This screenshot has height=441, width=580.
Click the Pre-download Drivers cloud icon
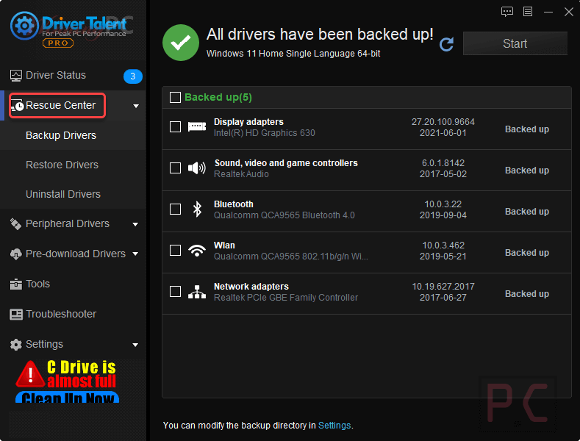16,254
